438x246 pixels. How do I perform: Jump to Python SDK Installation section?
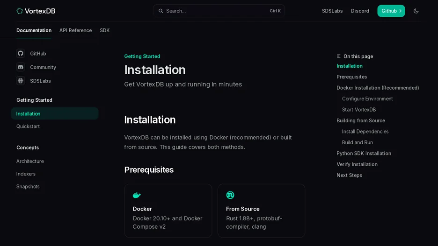364,153
